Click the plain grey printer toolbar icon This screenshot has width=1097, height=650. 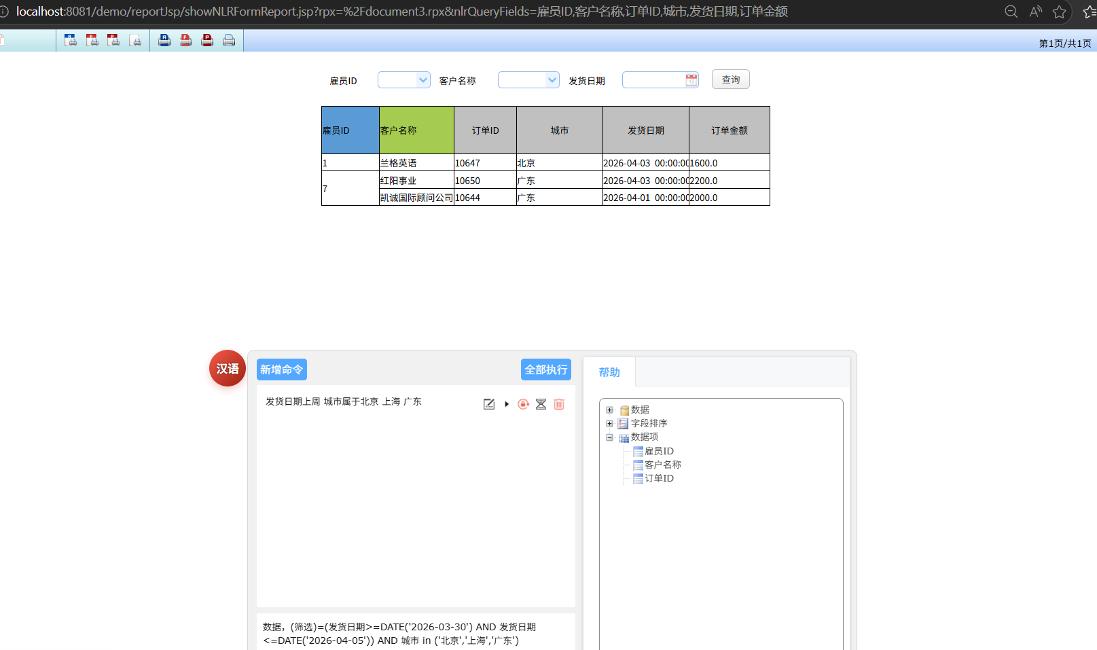tap(229, 40)
